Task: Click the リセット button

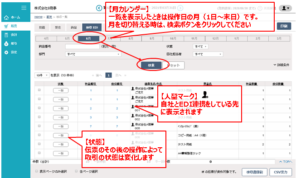Action: click(x=174, y=66)
